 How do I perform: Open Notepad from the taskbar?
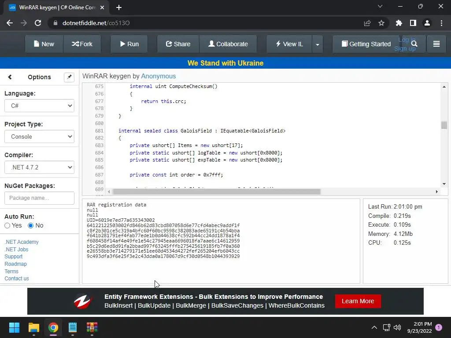73,327
